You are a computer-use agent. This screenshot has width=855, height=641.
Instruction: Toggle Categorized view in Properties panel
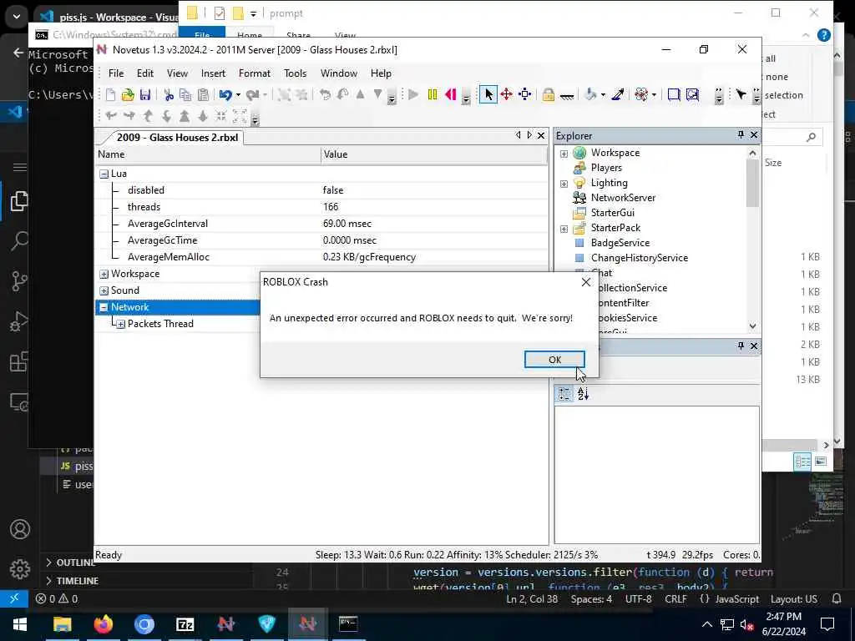(x=564, y=394)
